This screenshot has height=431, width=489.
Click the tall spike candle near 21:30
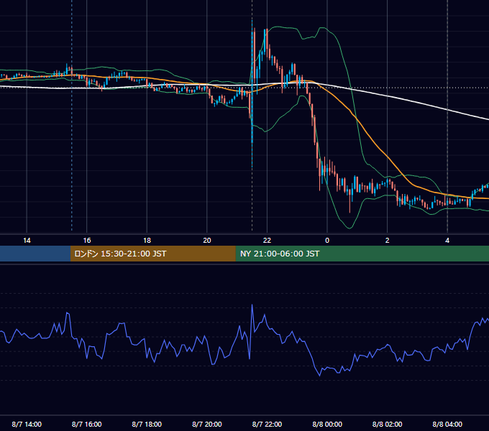252,93
